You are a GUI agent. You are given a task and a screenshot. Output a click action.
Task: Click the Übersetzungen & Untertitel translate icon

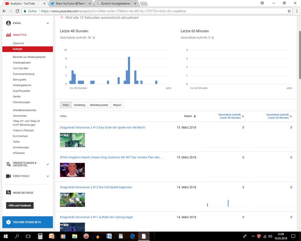pyautogui.click(x=9, y=164)
